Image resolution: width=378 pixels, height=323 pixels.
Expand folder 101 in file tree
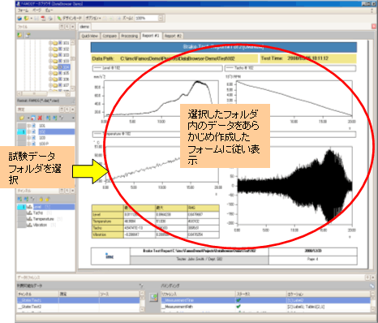(50, 43)
